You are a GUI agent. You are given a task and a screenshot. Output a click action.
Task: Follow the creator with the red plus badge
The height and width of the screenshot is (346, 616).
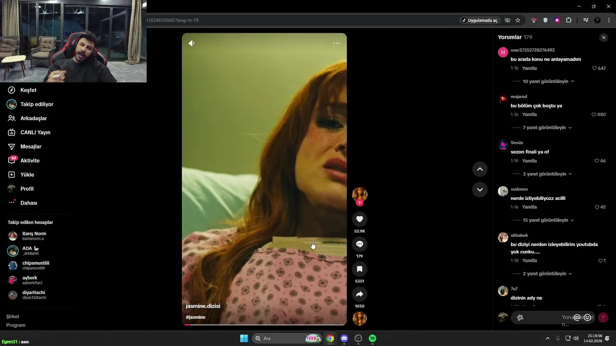click(359, 203)
